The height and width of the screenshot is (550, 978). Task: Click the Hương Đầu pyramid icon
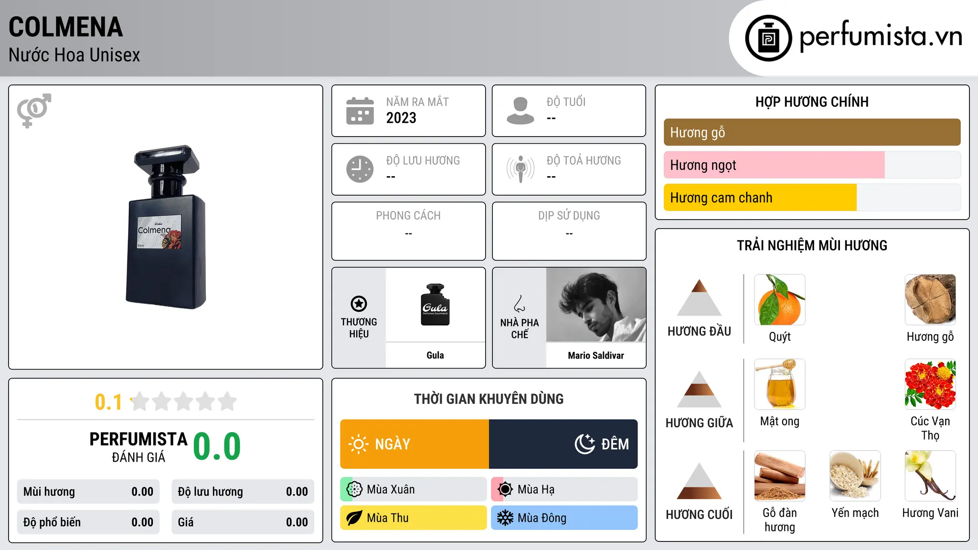(x=699, y=297)
